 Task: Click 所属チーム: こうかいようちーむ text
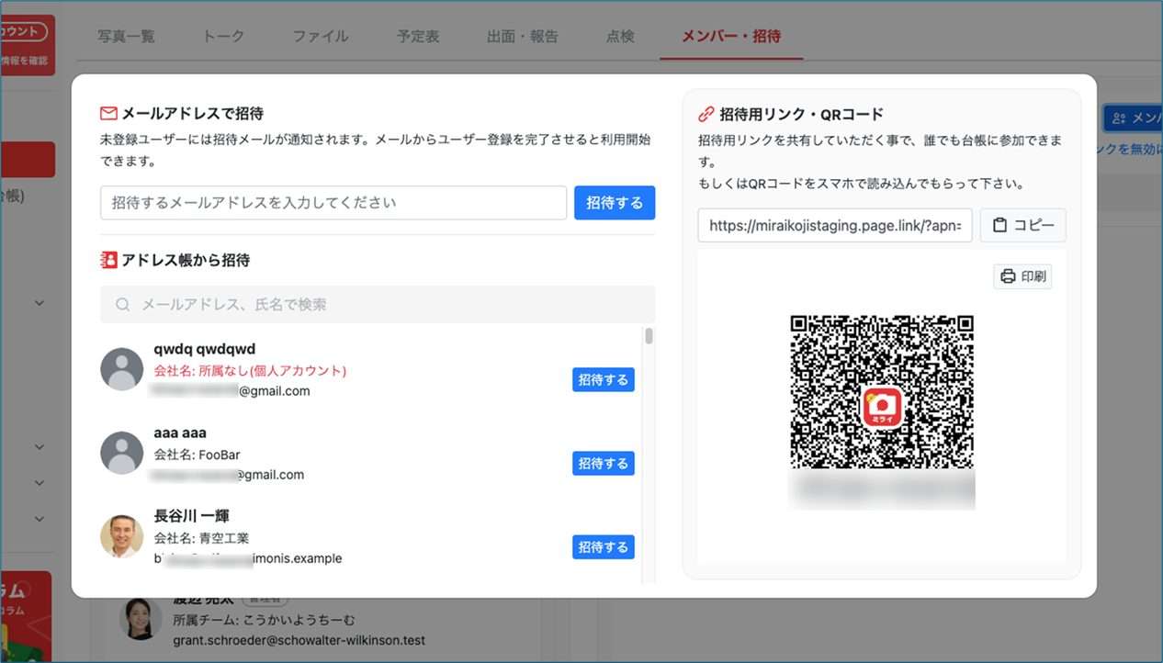point(264,620)
